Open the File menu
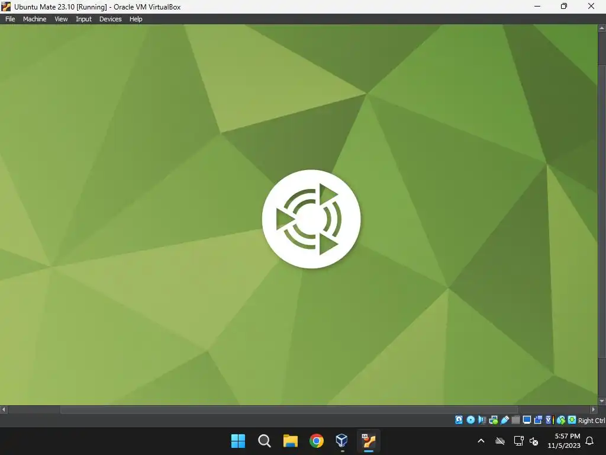The height and width of the screenshot is (455, 606). coord(10,19)
